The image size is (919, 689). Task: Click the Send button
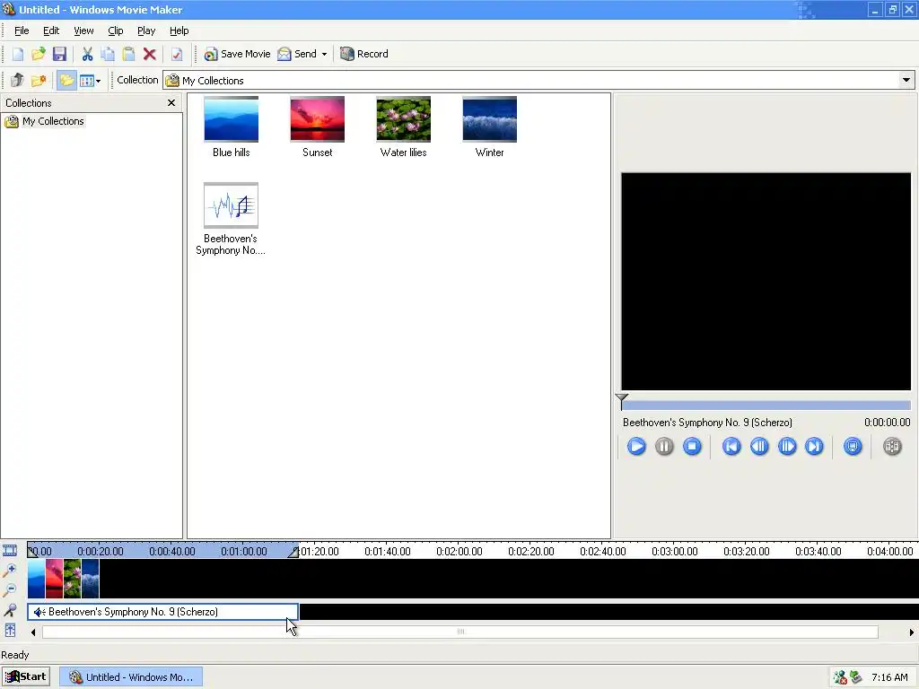(x=297, y=54)
